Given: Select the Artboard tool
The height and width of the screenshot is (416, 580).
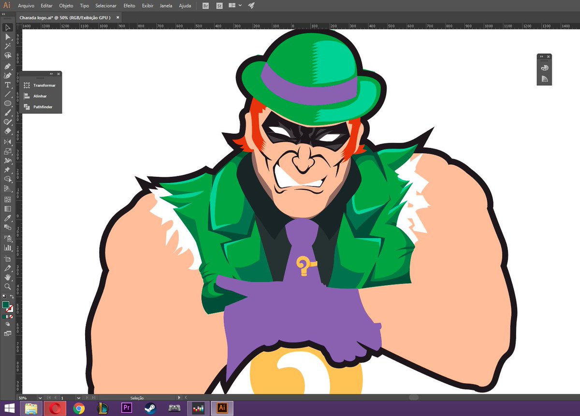Looking at the screenshot, I should [8, 258].
